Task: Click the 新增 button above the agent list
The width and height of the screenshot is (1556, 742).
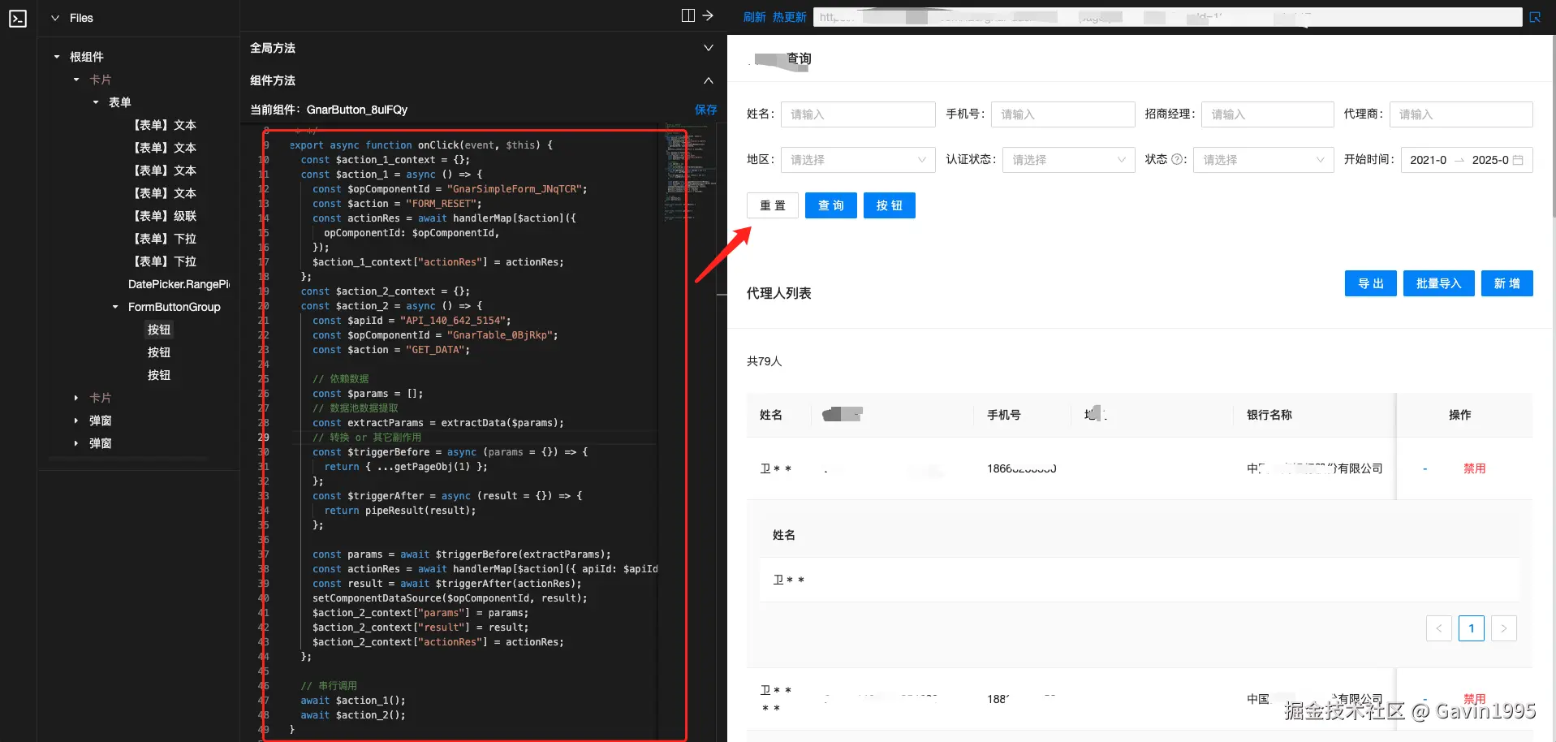Action: (x=1506, y=283)
